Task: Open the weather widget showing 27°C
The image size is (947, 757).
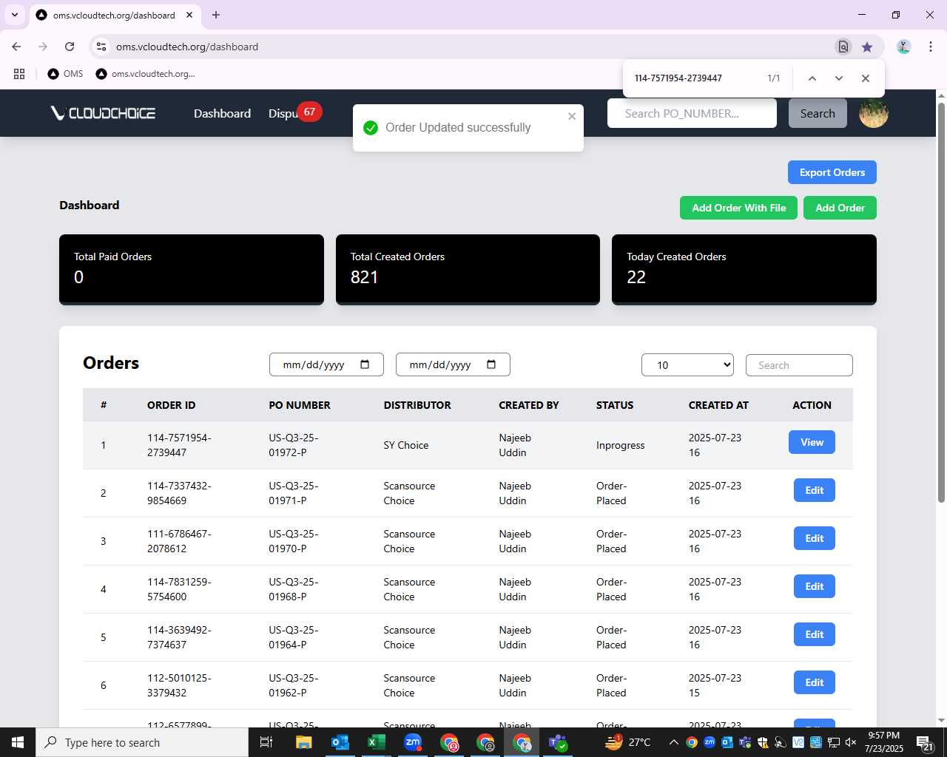Action: (627, 742)
